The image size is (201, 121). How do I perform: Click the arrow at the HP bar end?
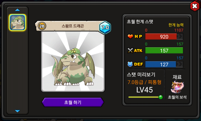pos(180,37)
